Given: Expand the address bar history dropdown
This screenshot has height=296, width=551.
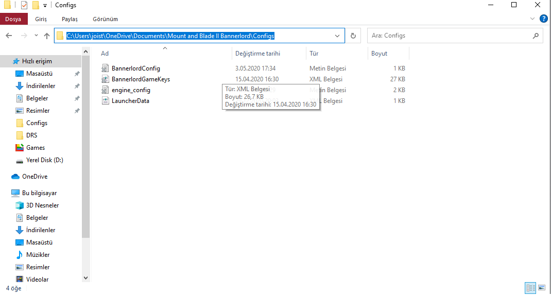Looking at the screenshot, I should (x=337, y=36).
